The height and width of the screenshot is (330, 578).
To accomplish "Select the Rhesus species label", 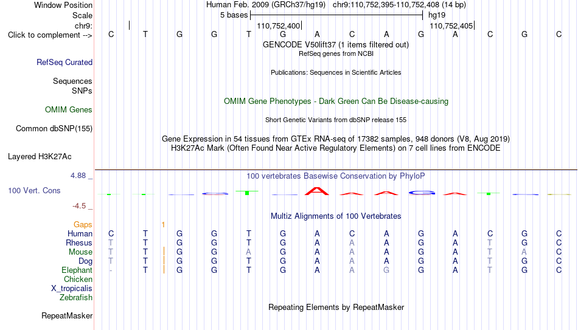I will pyautogui.click(x=79, y=242).
